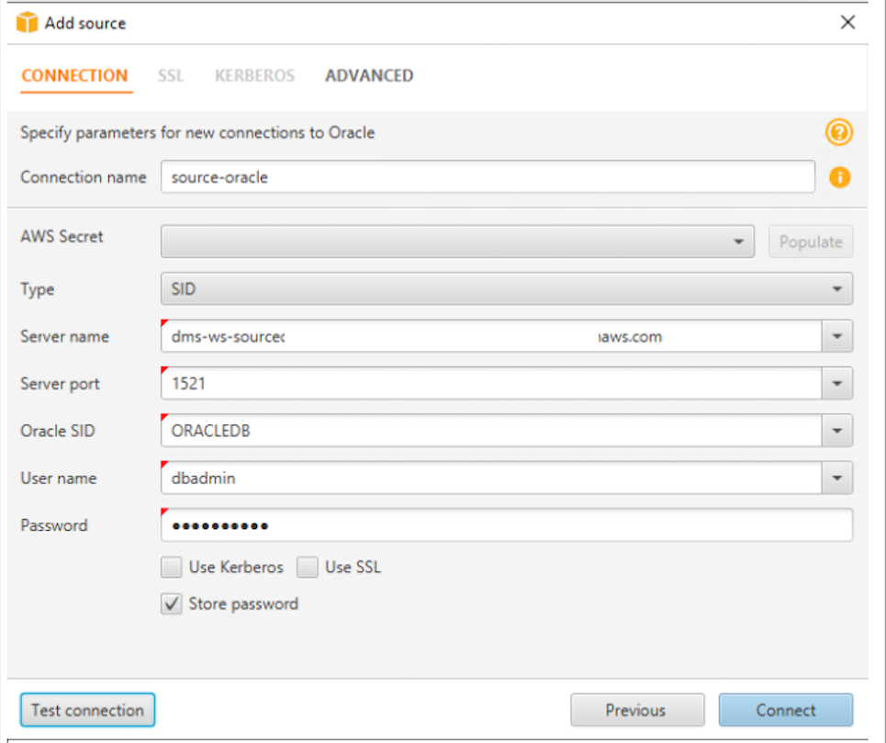Uncheck the Store password checkbox
886x743 pixels.
click(x=171, y=604)
